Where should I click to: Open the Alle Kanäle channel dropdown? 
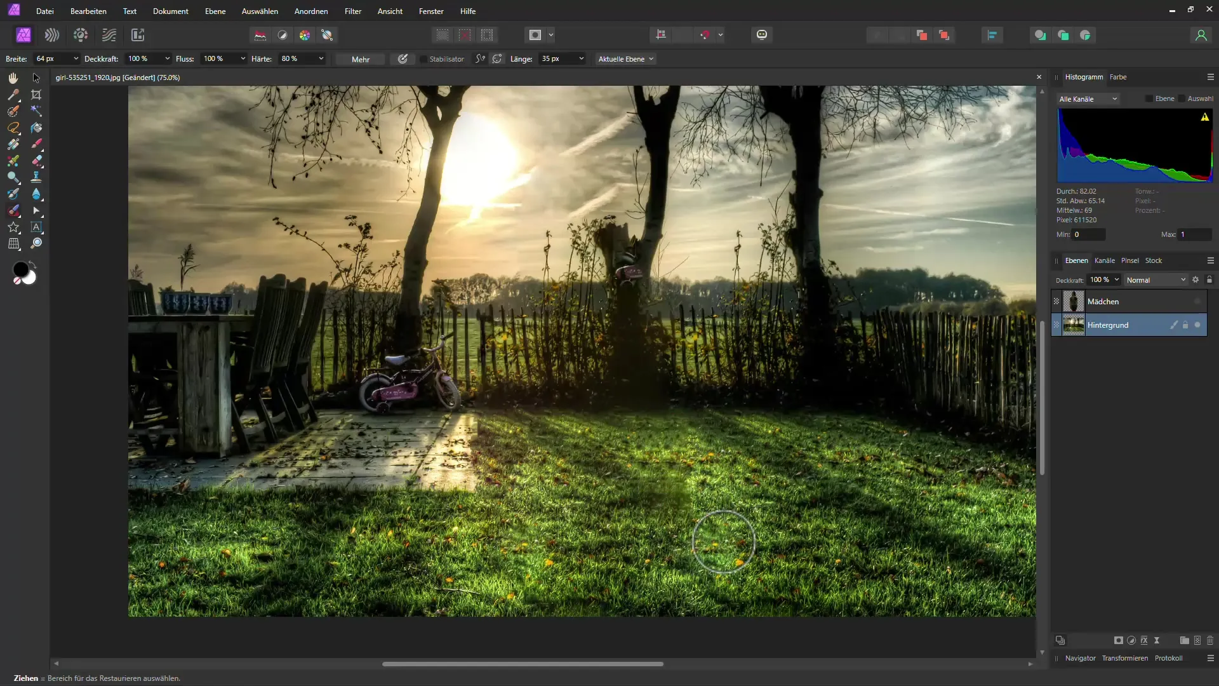(1088, 99)
